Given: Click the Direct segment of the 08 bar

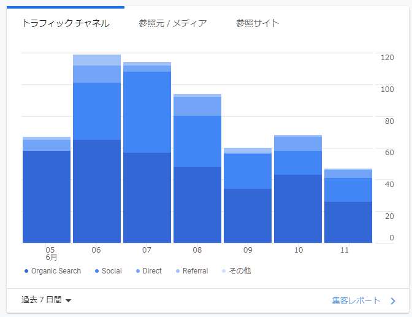Looking at the screenshot, I should coord(197,106).
